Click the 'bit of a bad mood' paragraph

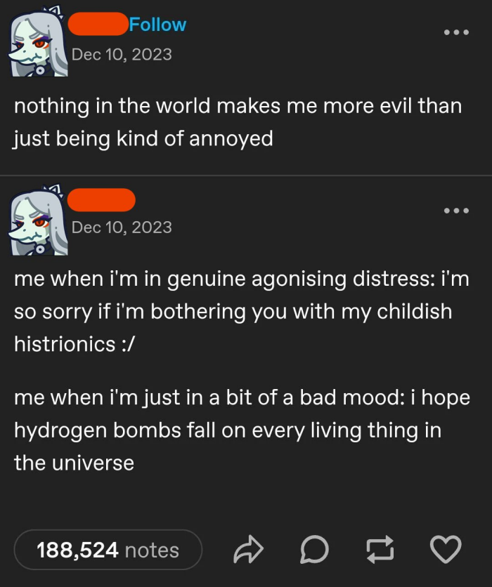tap(242, 430)
